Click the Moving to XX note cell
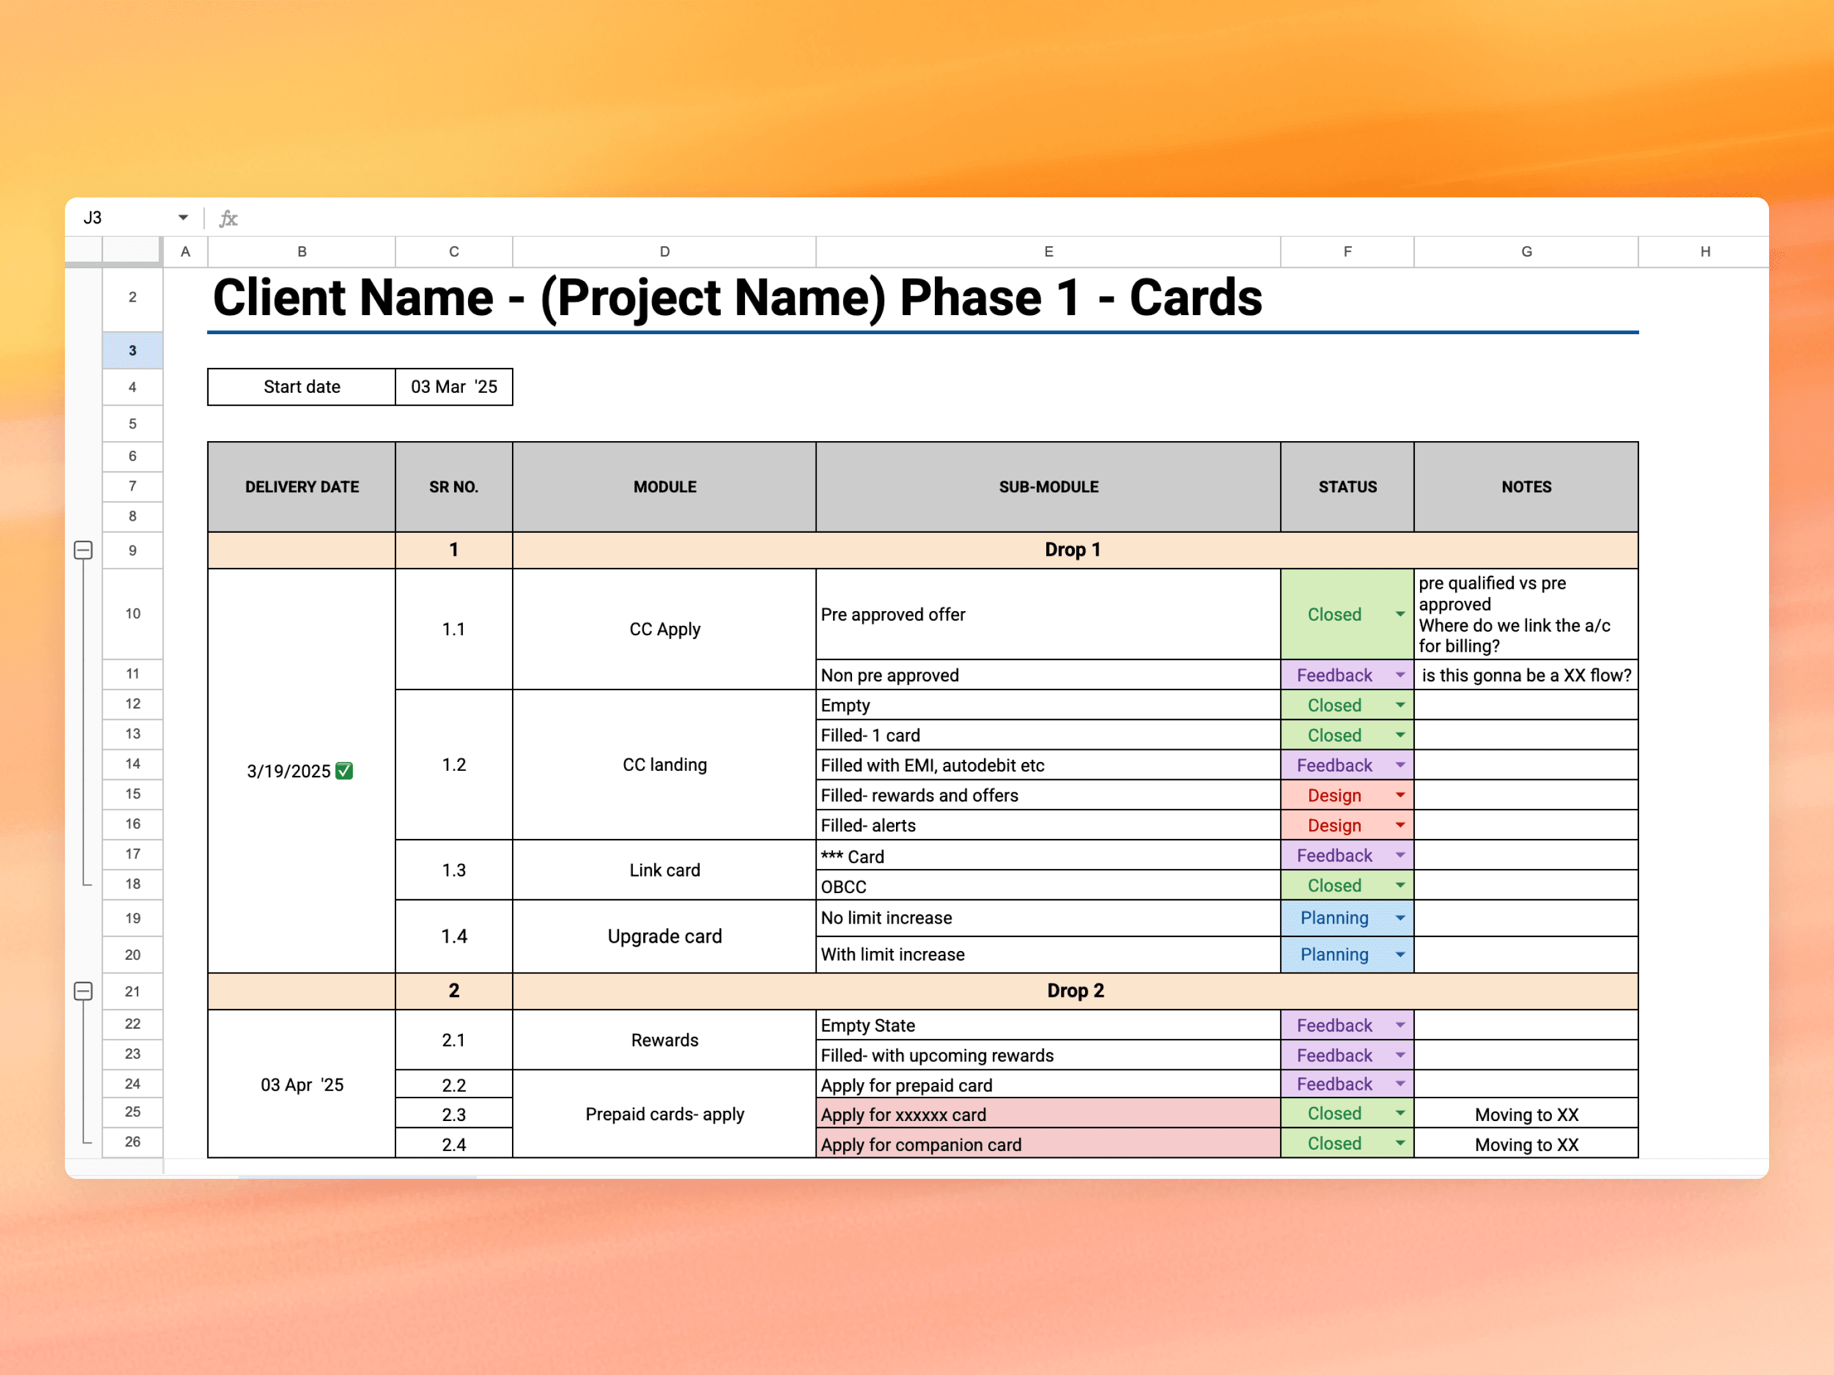The height and width of the screenshot is (1375, 1834). tap(1526, 1114)
